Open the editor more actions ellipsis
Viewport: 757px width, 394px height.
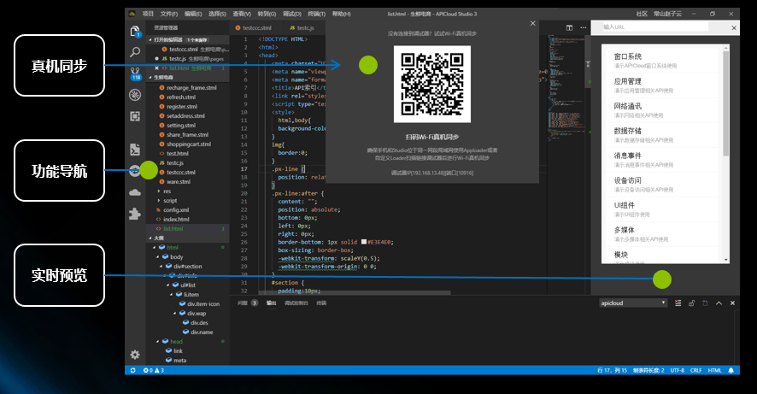click(x=584, y=27)
